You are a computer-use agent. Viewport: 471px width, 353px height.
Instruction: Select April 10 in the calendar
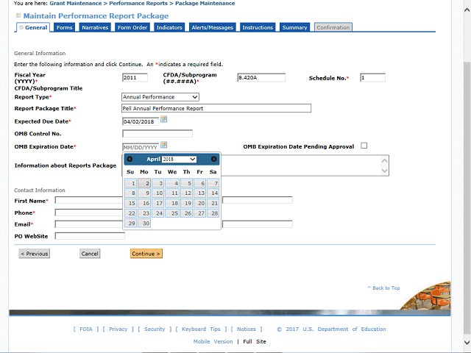[x=157, y=193]
